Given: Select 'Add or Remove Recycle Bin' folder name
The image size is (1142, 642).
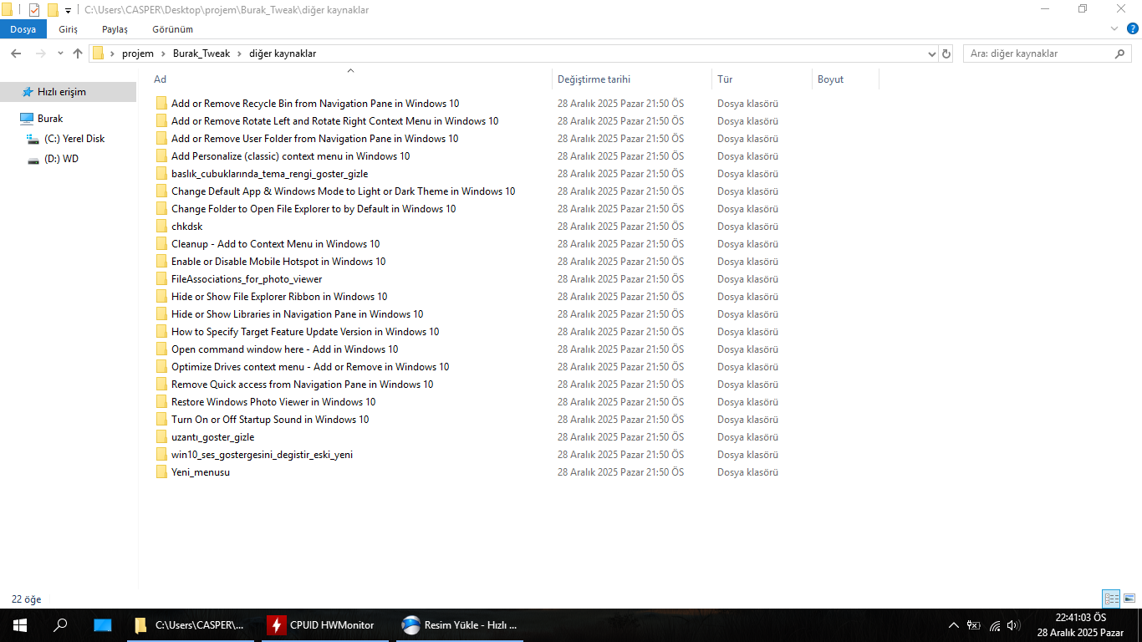Looking at the screenshot, I should (x=315, y=104).
